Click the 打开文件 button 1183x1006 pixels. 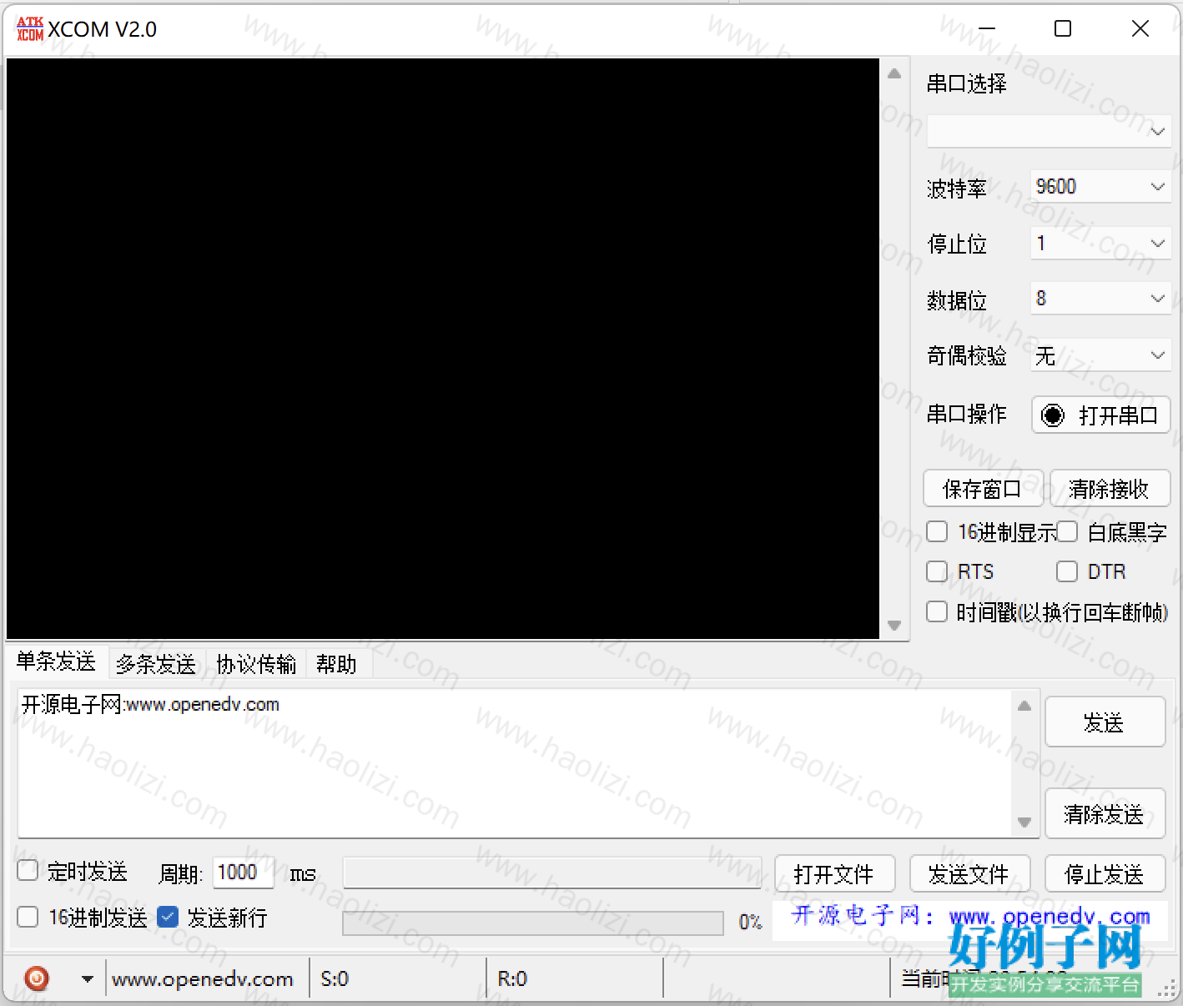click(834, 874)
